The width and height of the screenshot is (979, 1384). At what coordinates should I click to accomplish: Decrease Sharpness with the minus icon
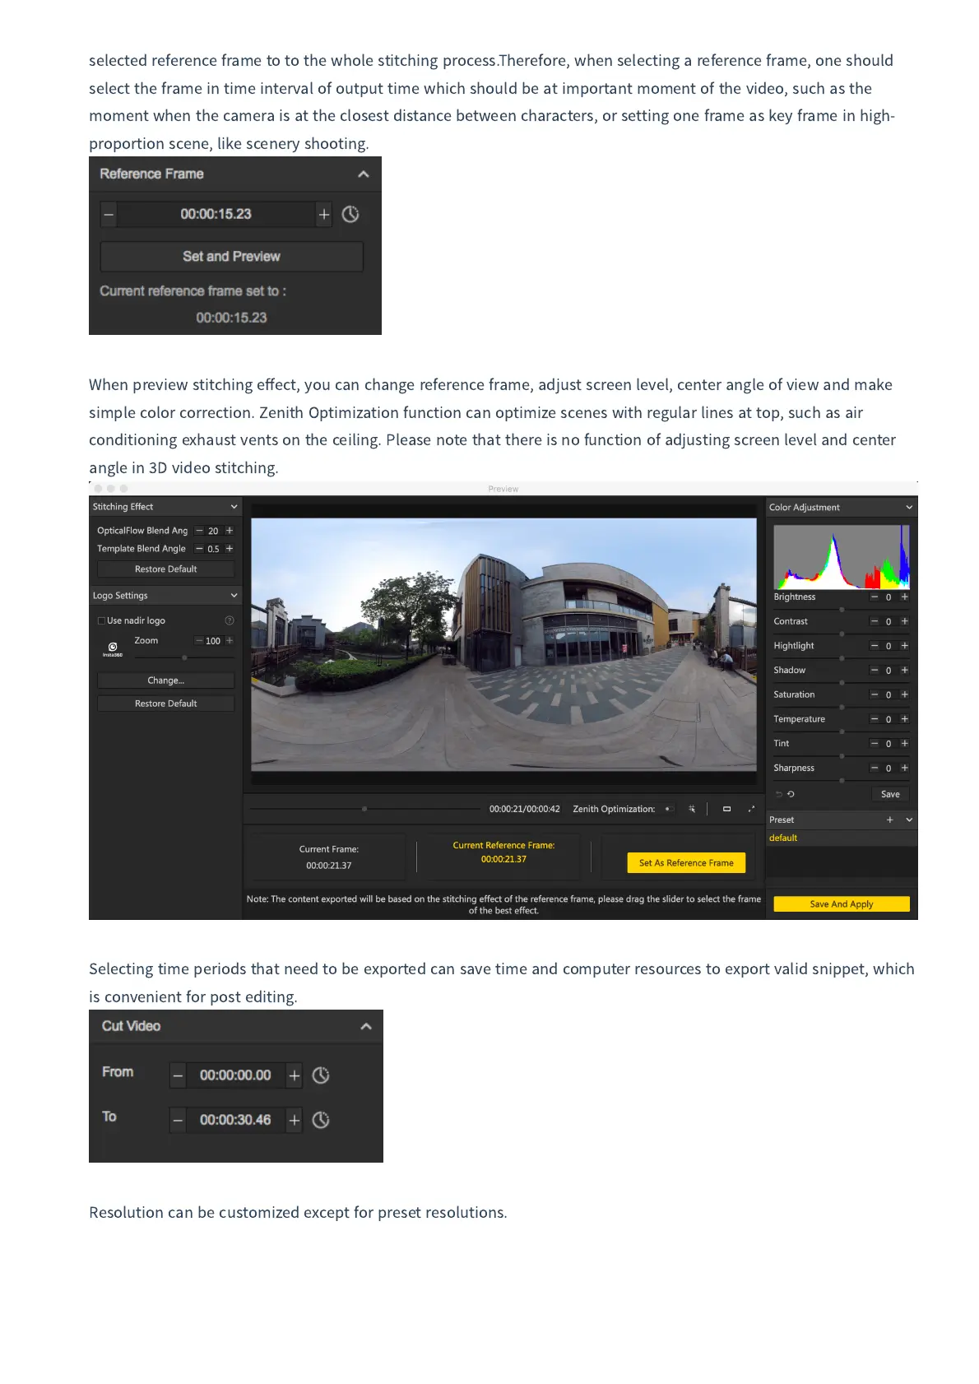pyautogui.click(x=875, y=769)
